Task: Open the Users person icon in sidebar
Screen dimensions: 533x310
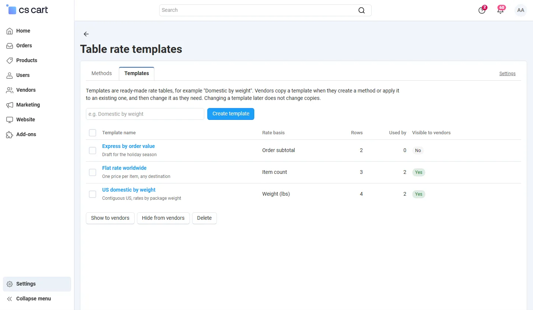Action: [x=10, y=75]
